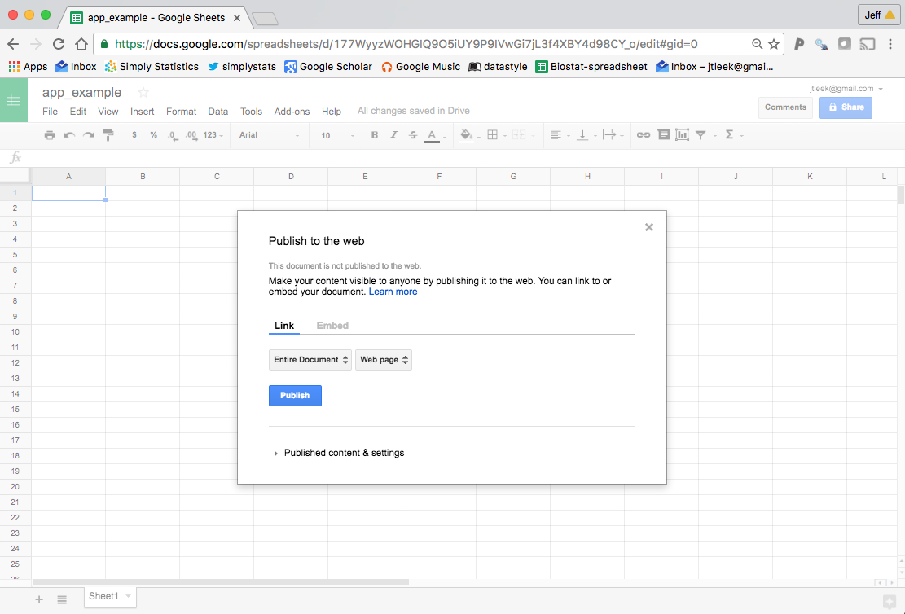Open the Web page format dropdown

[x=384, y=360]
